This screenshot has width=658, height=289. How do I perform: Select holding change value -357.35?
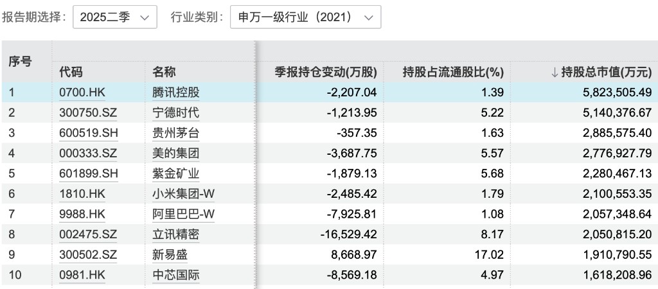[357, 133]
